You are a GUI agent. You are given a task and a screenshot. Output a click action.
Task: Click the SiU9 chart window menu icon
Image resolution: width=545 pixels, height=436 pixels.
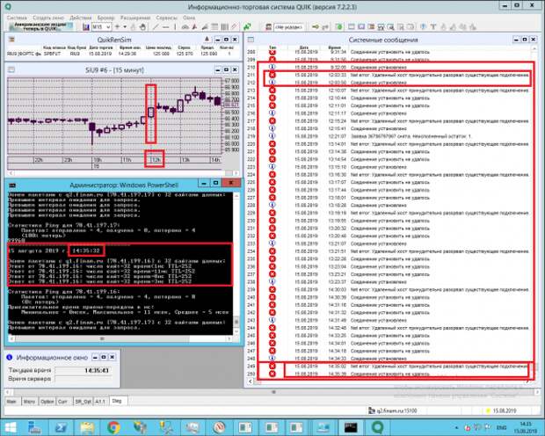click(x=11, y=69)
